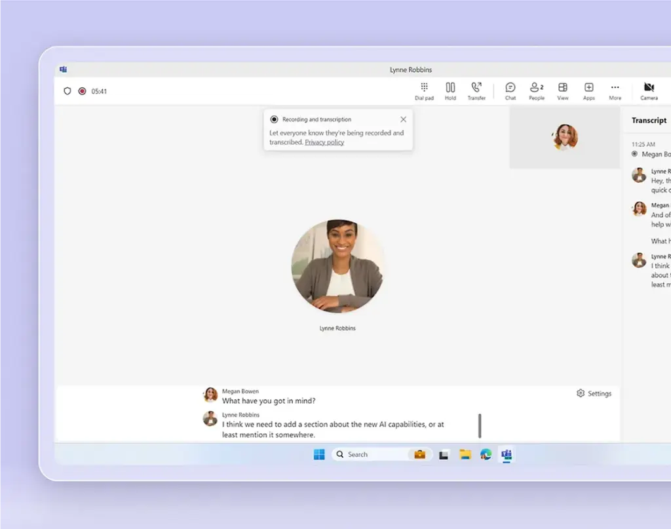The height and width of the screenshot is (529, 671).
Task: Click caption line about new AI capabilities
Action: click(x=333, y=429)
